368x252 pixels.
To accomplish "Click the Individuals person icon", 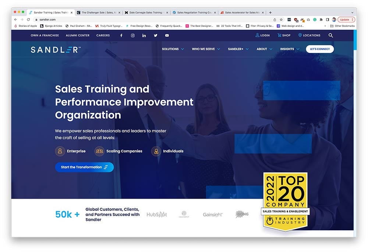I will pyautogui.click(x=156, y=151).
